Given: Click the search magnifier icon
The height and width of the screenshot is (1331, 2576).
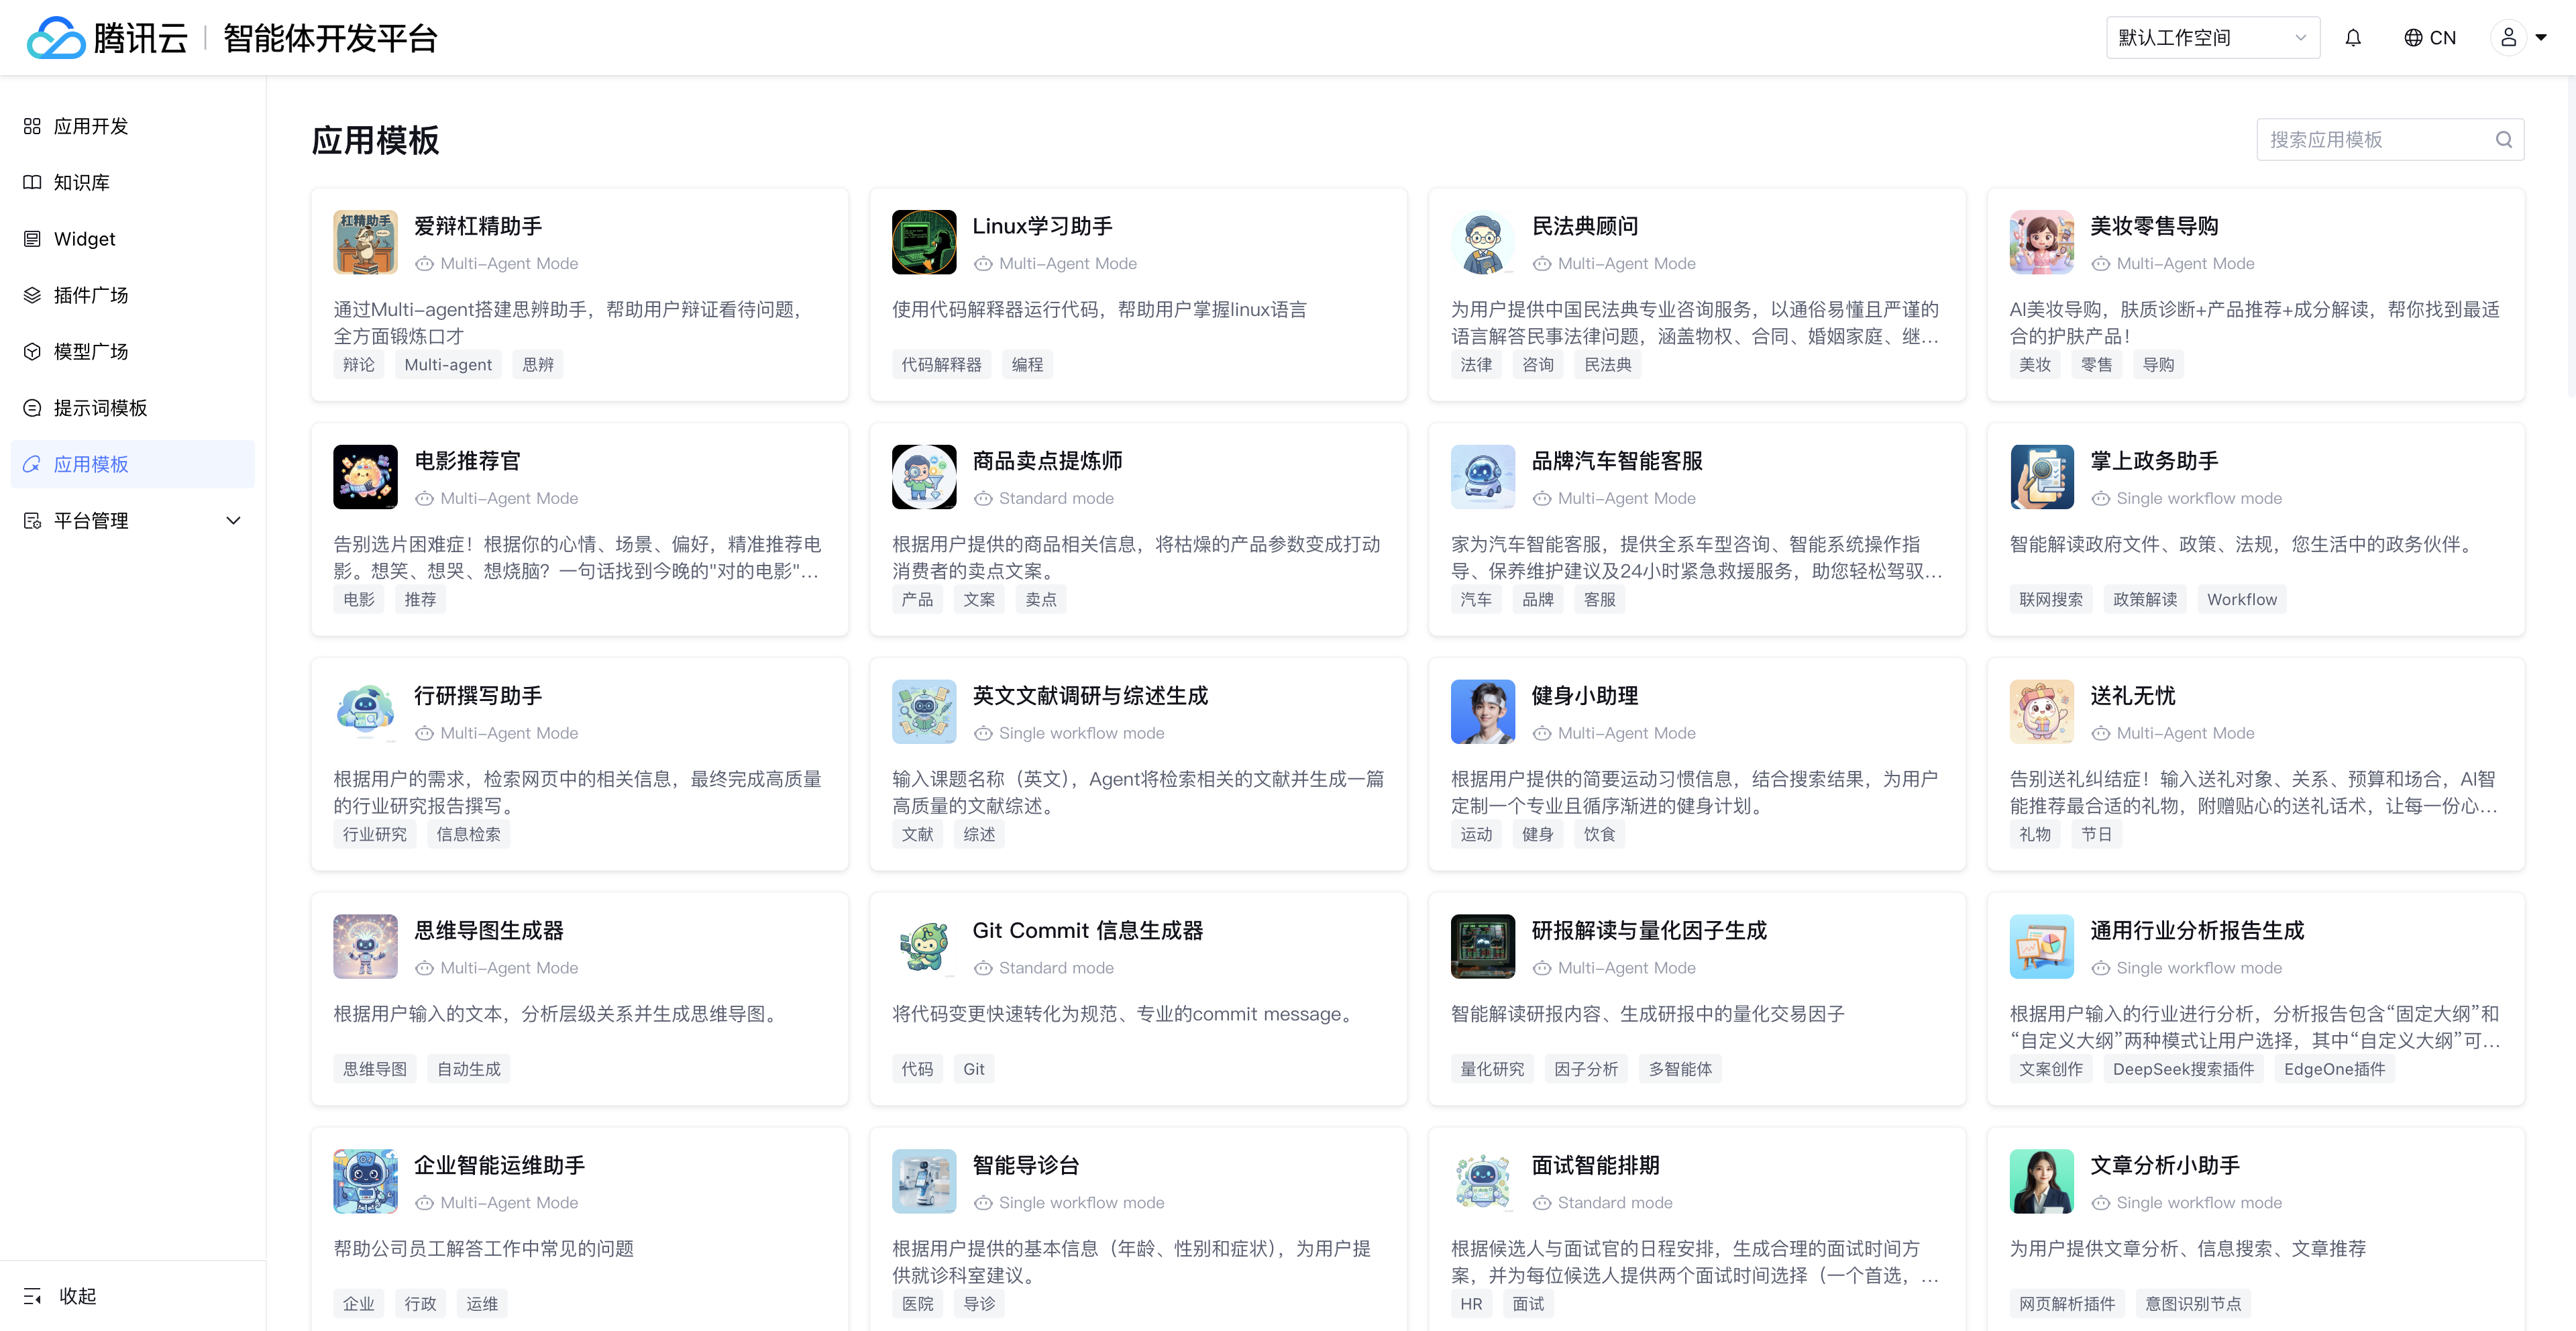Looking at the screenshot, I should pyautogui.click(x=2503, y=140).
